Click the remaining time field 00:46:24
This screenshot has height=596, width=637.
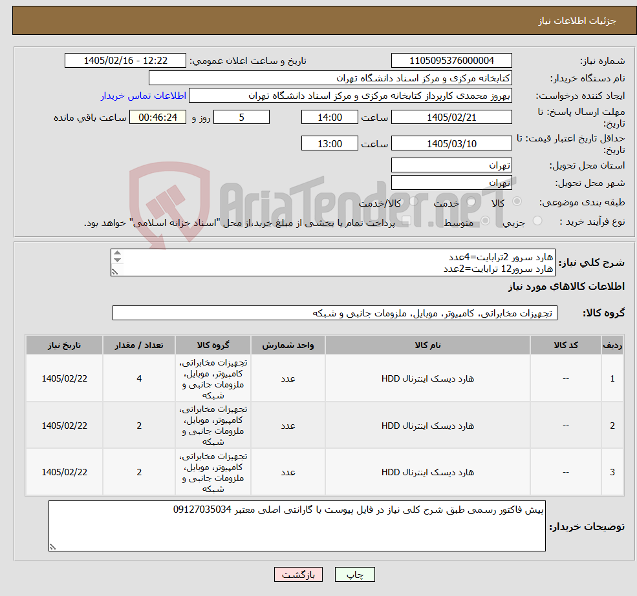pos(158,118)
